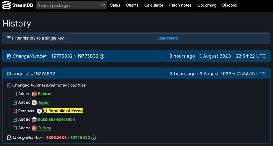The image size is (273, 146).
Task: Open Patch notes in navigation
Action: 180,5
